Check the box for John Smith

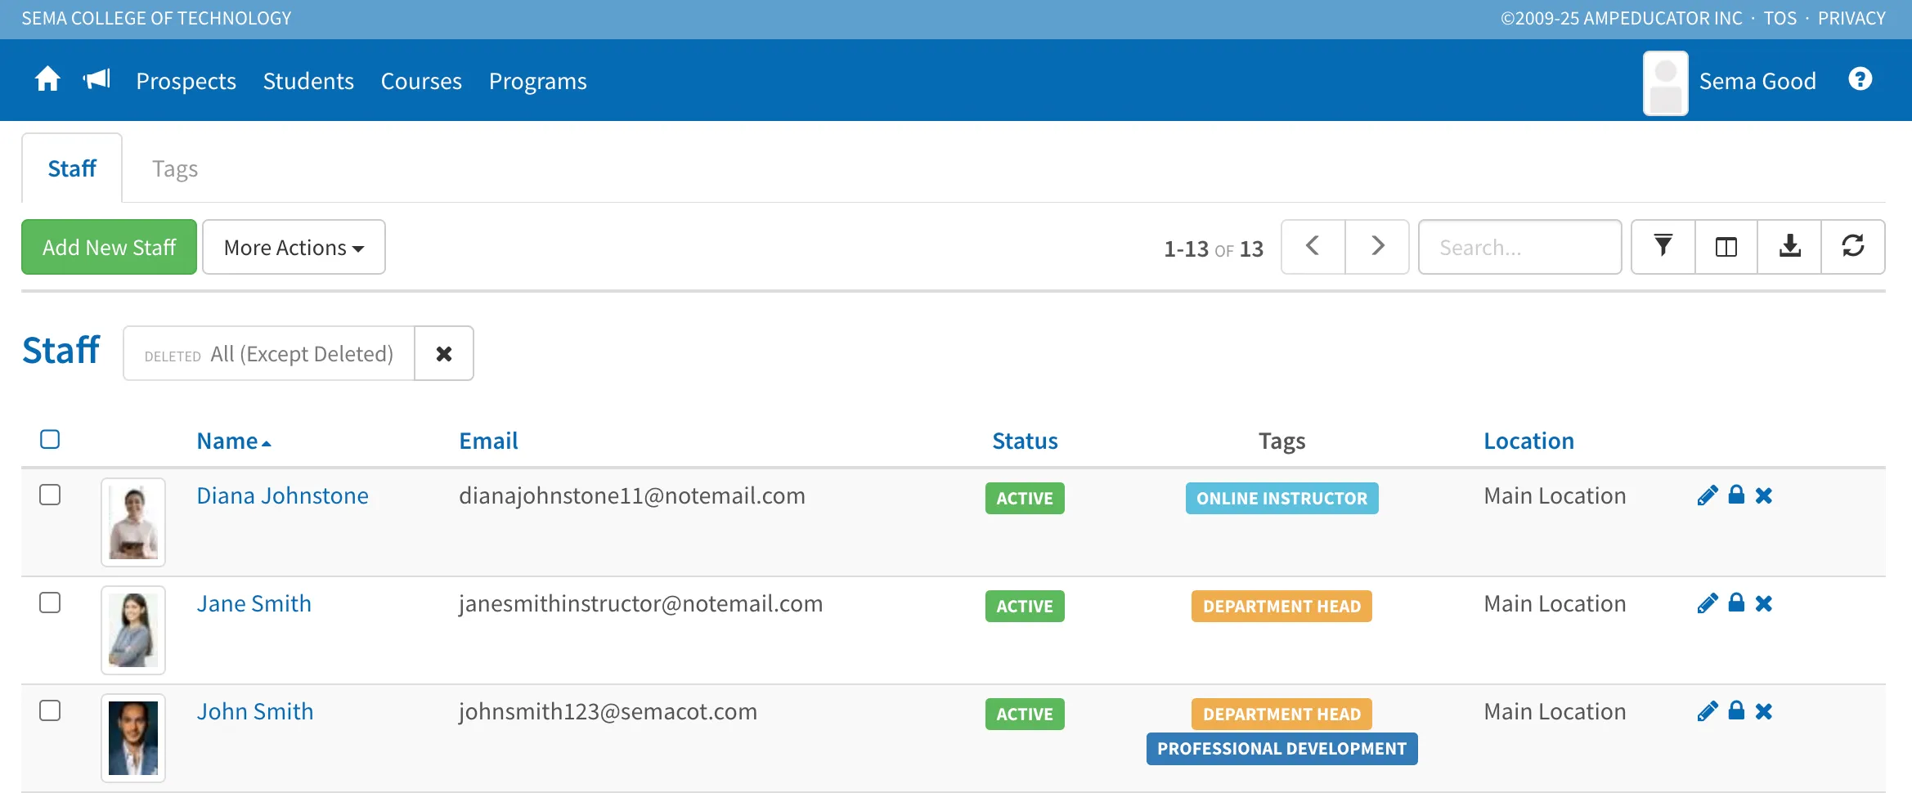tap(50, 710)
